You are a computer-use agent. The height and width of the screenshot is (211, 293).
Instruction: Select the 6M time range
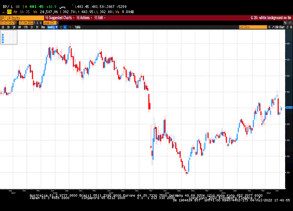click(20, 27)
